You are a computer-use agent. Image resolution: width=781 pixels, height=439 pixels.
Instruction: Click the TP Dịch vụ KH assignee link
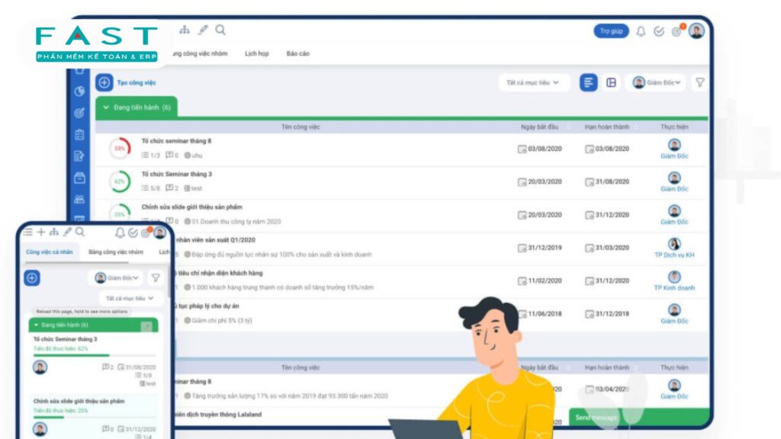click(674, 255)
